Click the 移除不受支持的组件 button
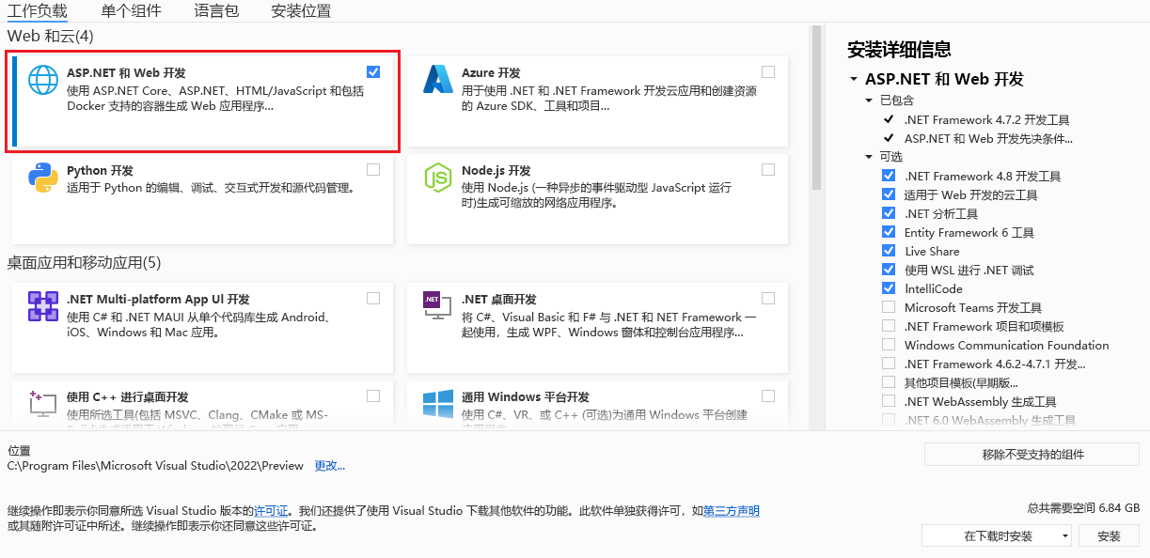 pos(1032,455)
